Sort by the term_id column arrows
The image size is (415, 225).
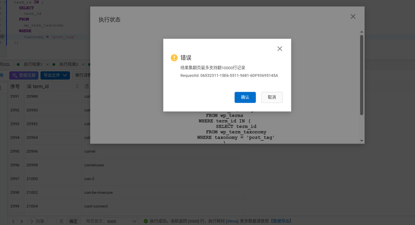77,87
